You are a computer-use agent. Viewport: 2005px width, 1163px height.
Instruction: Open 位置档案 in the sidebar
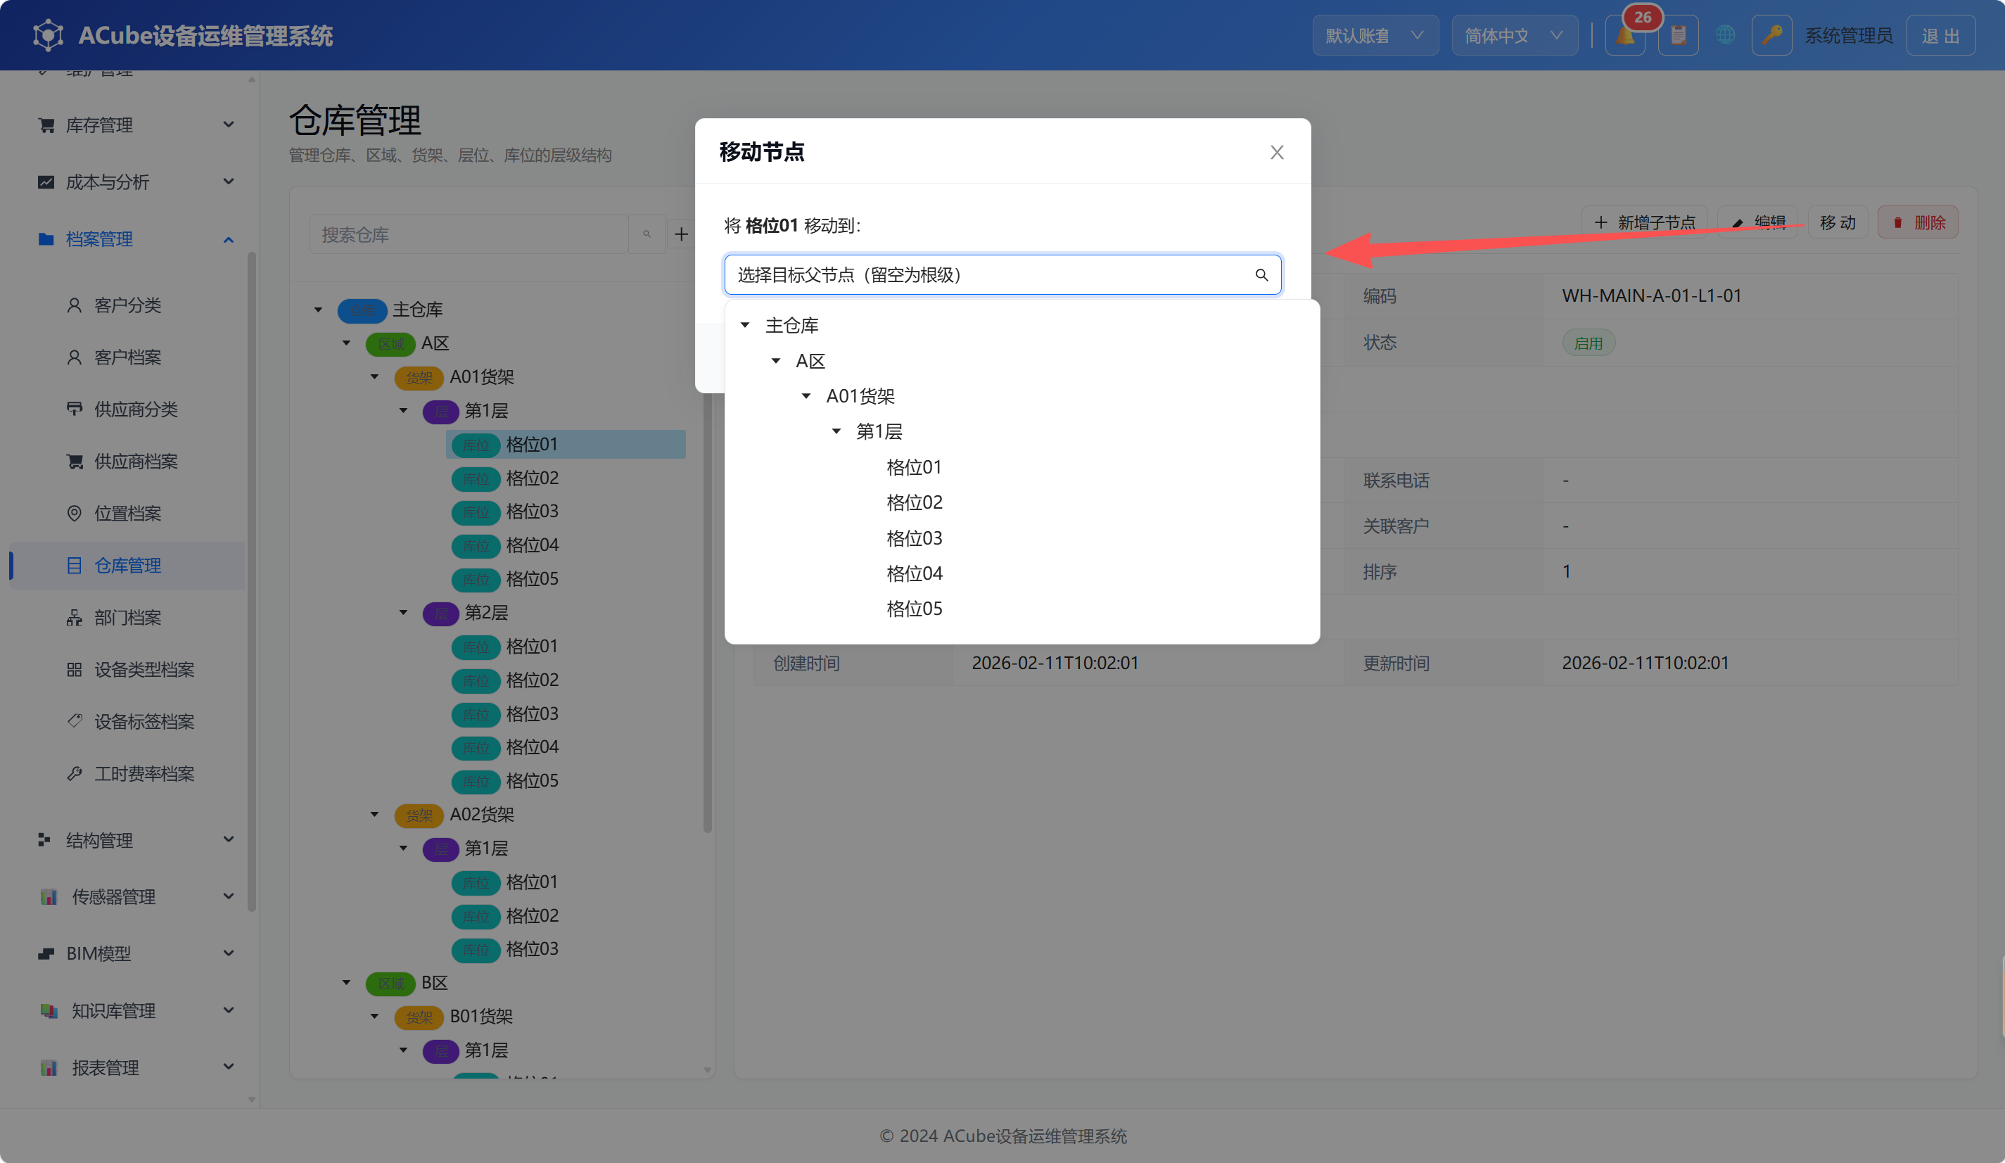click(127, 514)
